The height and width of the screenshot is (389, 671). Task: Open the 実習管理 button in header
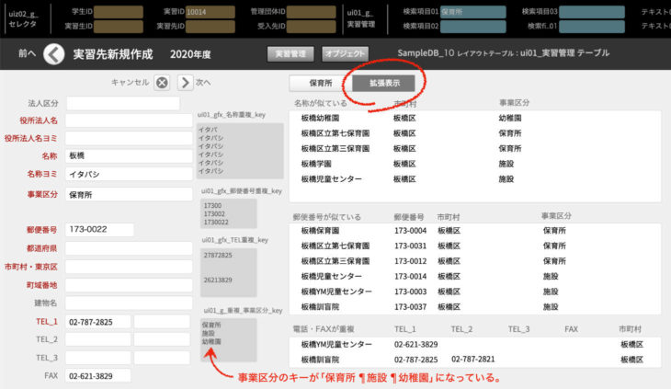pos(293,53)
